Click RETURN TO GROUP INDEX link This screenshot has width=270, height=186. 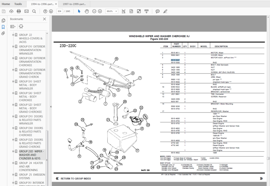click(x=76, y=178)
